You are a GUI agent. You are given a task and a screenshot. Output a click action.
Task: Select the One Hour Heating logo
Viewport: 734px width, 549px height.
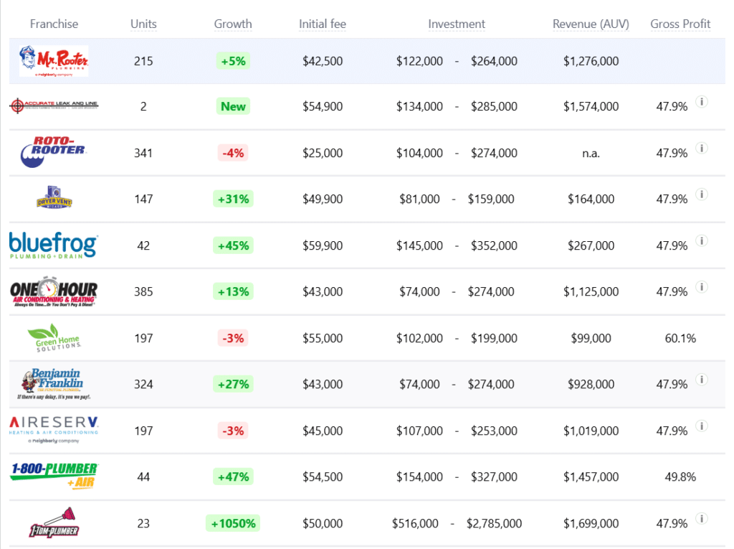(x=54, y=291)
